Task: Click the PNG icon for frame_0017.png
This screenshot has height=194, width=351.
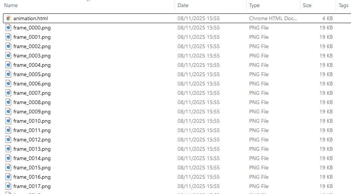Action: pos(9,186)
